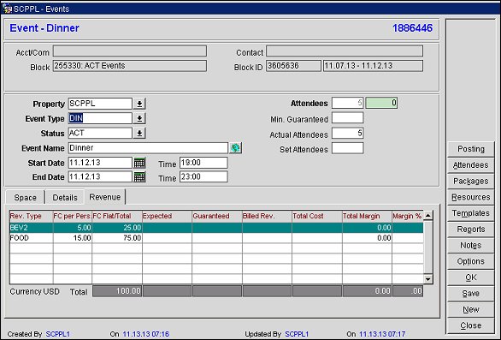Click the end Time field 23:00
501x340 pixels.
click(203, 176)
